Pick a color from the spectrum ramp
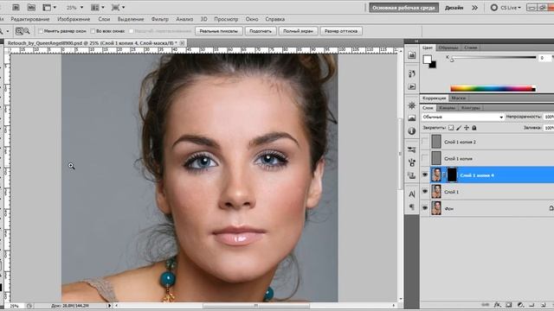The width and height of the screenshot is (554, 311). [493, 88]
